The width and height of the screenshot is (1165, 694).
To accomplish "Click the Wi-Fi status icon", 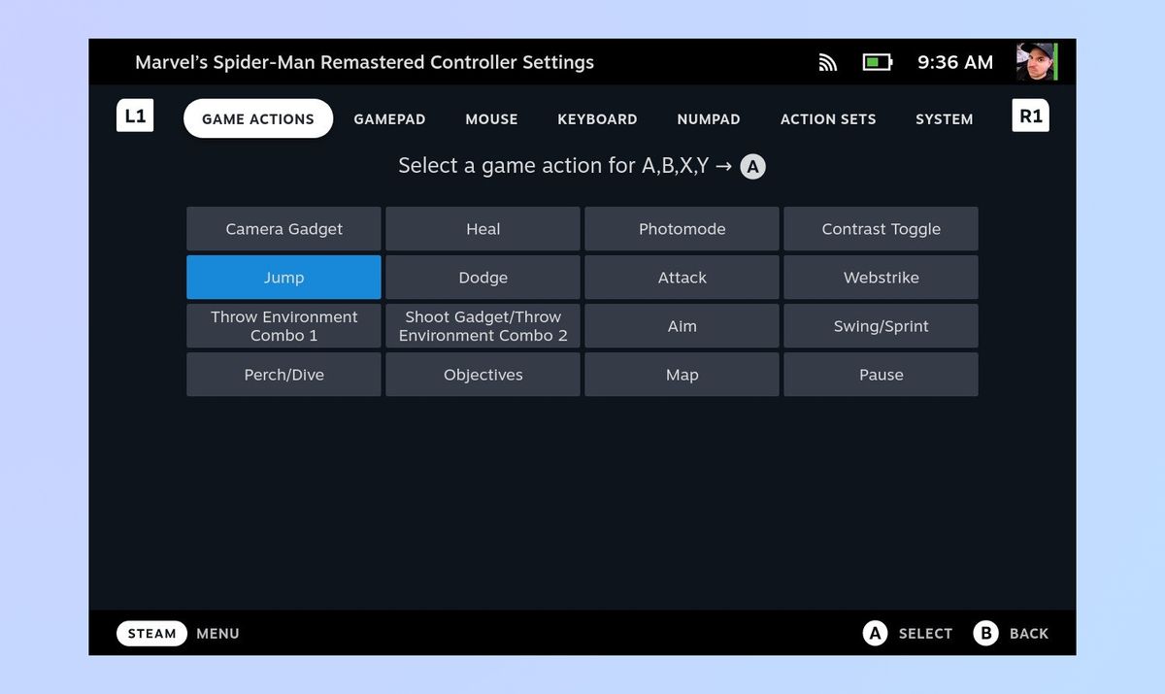I will [827, 62].
